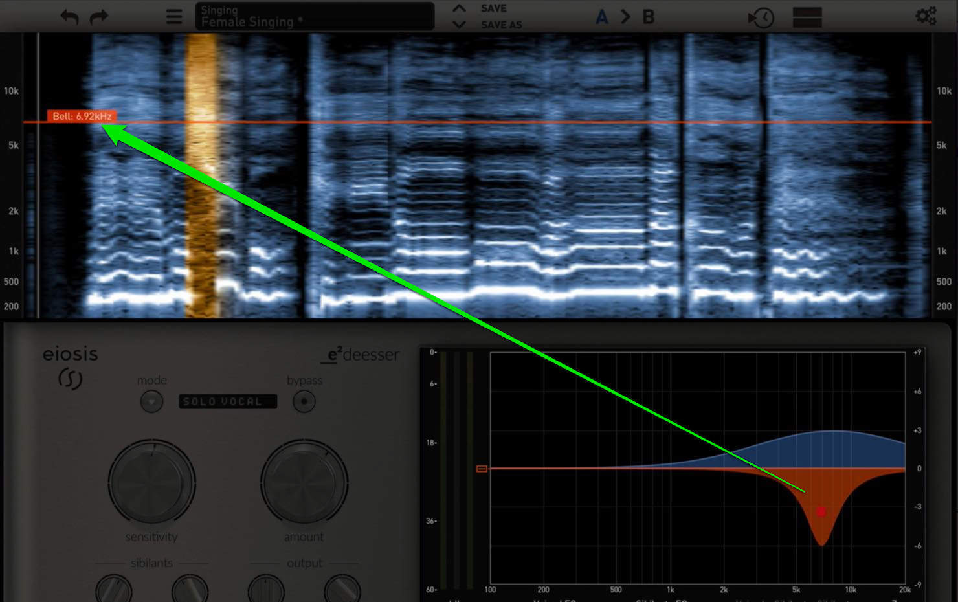Open the mode dropdown arrow
Image resolution: width=958 pixels, height=602 pixels.
[x=151, y=401]
